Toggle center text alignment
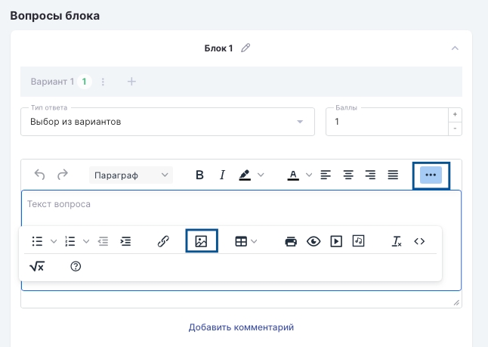Viewport: 488px width, 347px height. tap(348, 175)
